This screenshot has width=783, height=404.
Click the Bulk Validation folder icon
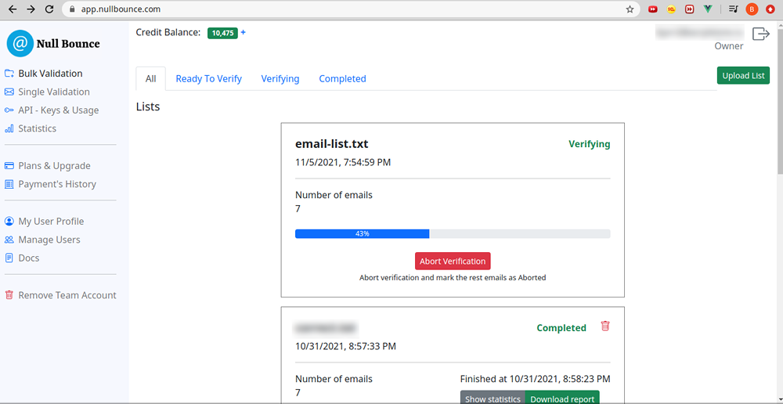click(x=9, y=74)
